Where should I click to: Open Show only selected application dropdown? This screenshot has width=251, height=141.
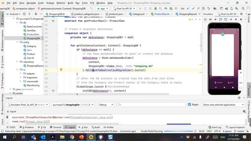pos(223,105)
